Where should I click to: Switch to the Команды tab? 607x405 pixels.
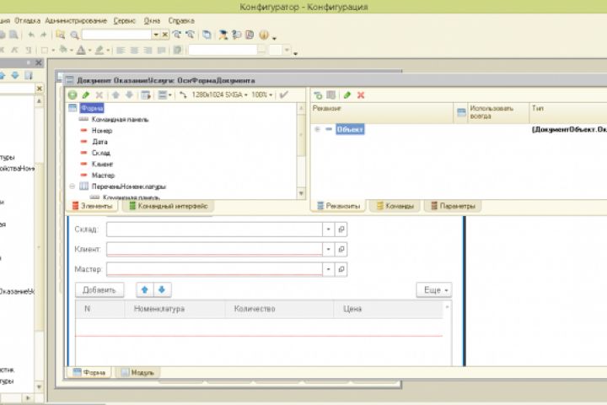tap(395, 206)
